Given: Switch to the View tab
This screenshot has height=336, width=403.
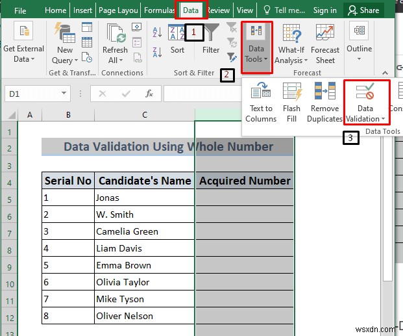Looking at the screenshot, I should [x=245, y=10].
